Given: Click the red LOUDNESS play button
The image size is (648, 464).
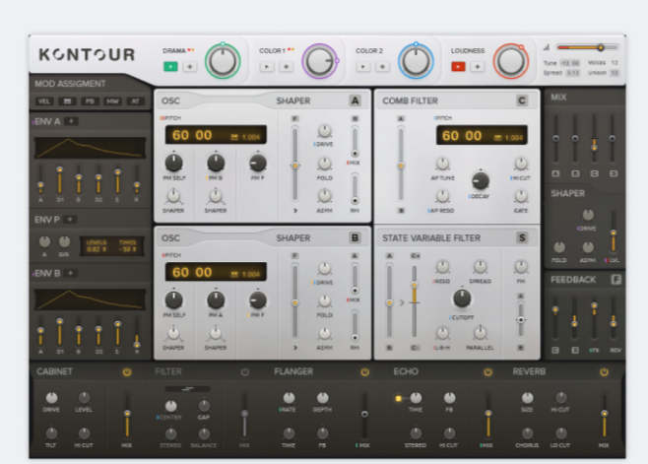Looking at the screenshot, I should point(458,67).
